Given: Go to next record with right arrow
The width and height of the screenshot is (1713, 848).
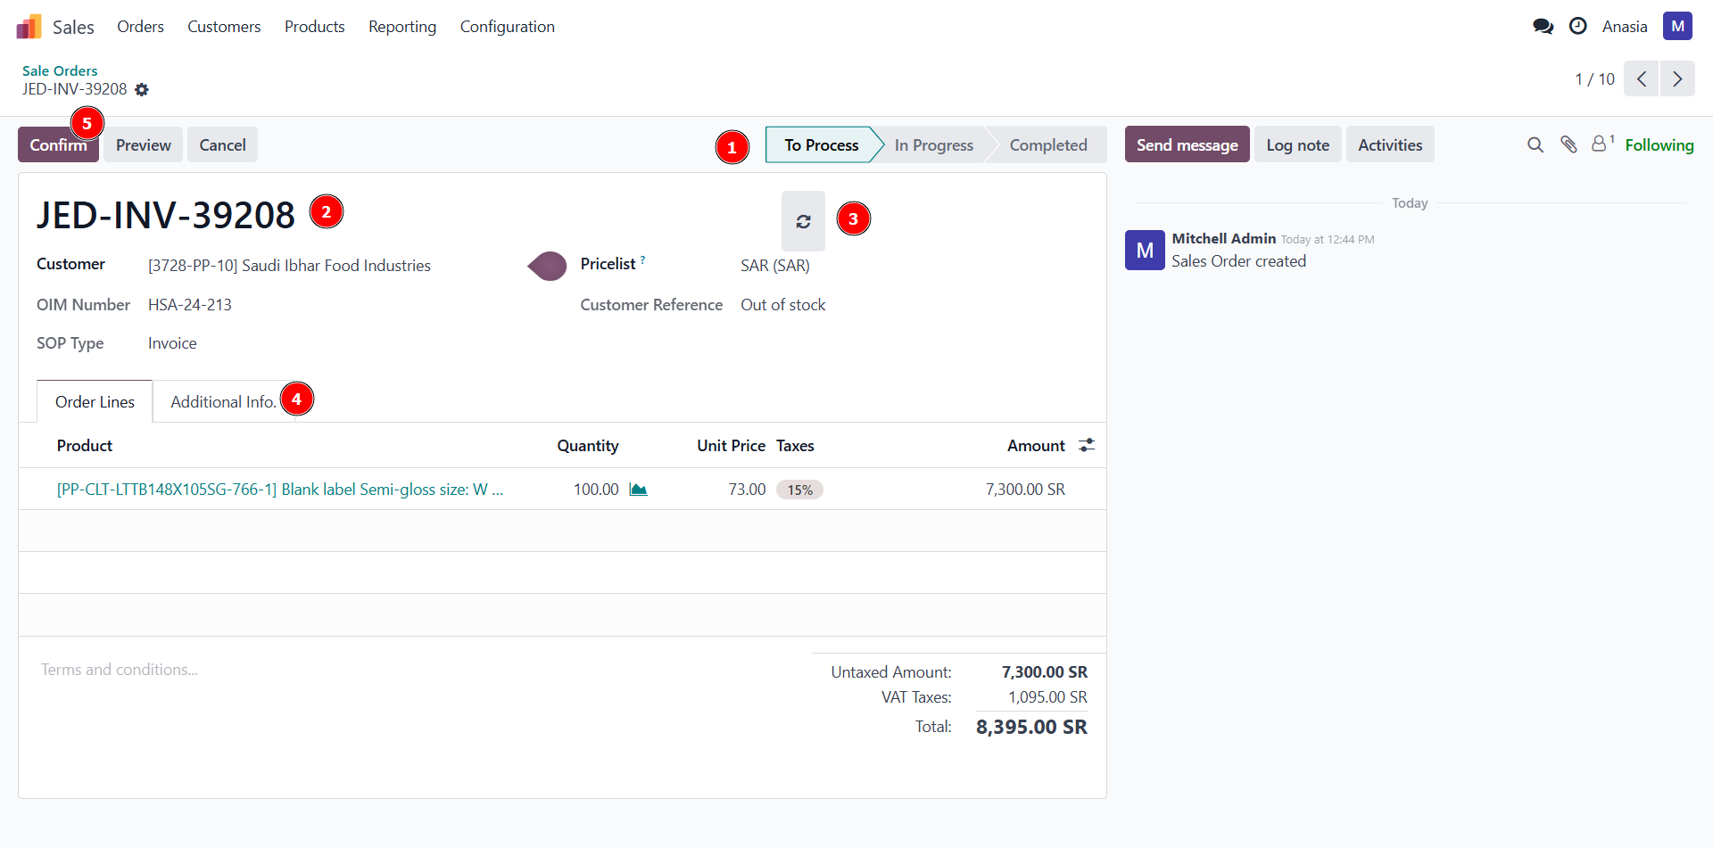Looking at the screenshot, I should pyautogui.click(x=1678, y=78).
